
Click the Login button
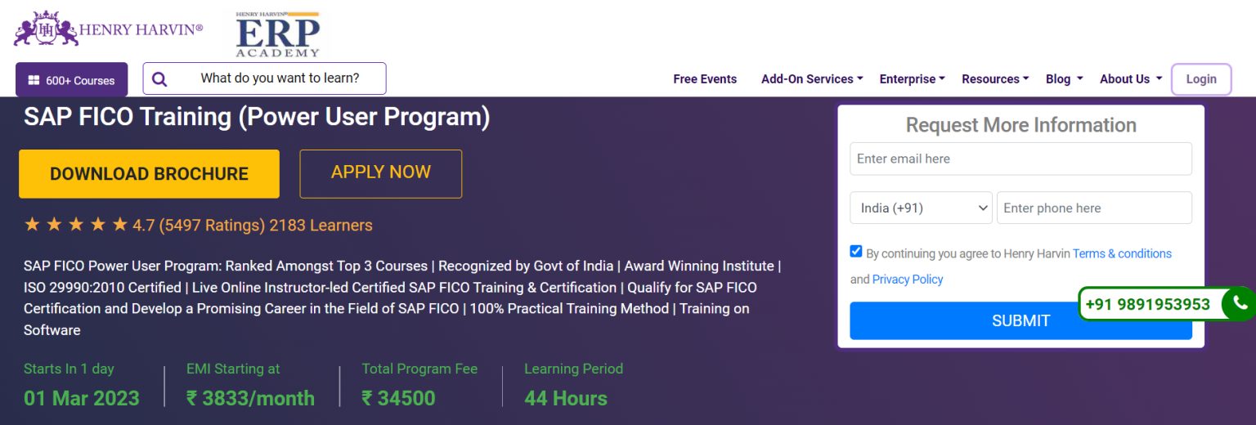pos(1201,79)
